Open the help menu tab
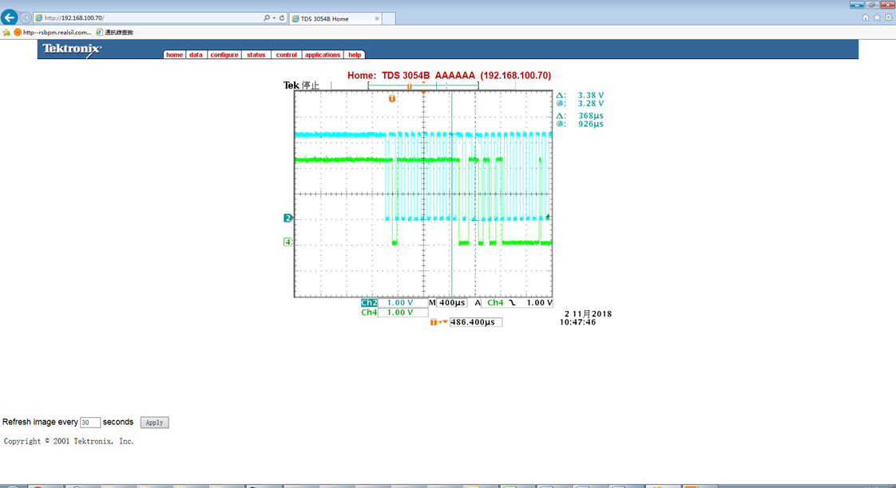This screenshot has width=896, height=488. coord(355,55)
